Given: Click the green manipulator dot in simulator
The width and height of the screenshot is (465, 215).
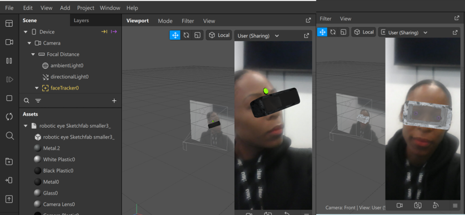Looking at the screenshot, I should pyautogui.click(x=266, y=91).
